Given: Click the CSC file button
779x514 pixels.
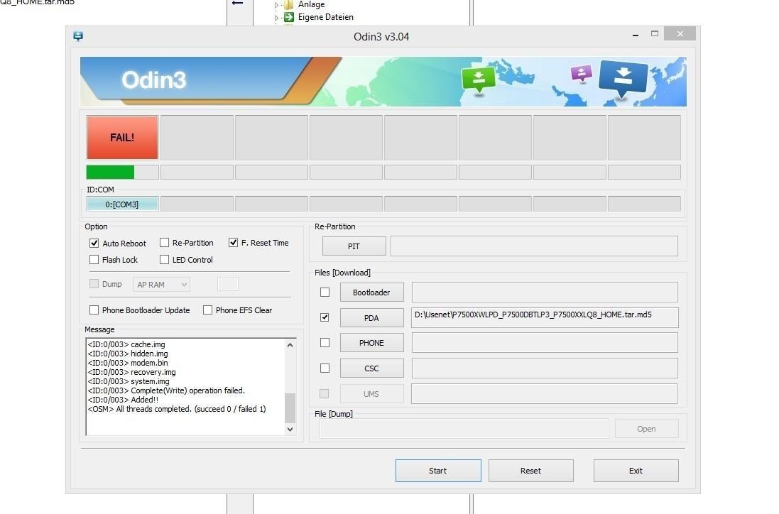Looking at the screenshot, I should [371, 368].
